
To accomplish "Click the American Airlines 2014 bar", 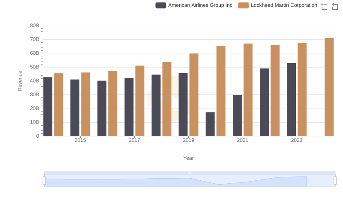I will tap(48, 107).
